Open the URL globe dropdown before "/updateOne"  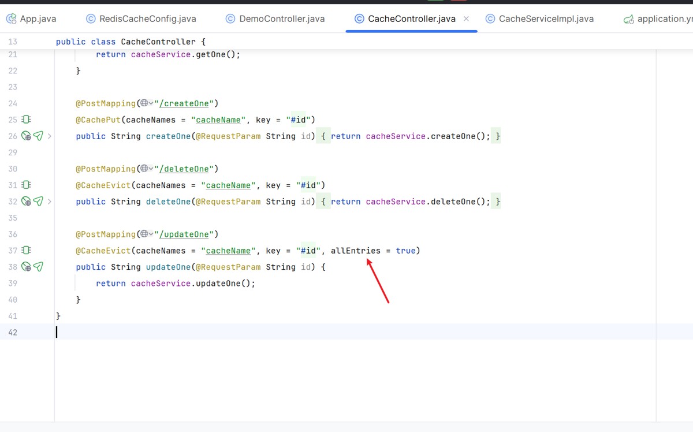click(x=146, y=234)
